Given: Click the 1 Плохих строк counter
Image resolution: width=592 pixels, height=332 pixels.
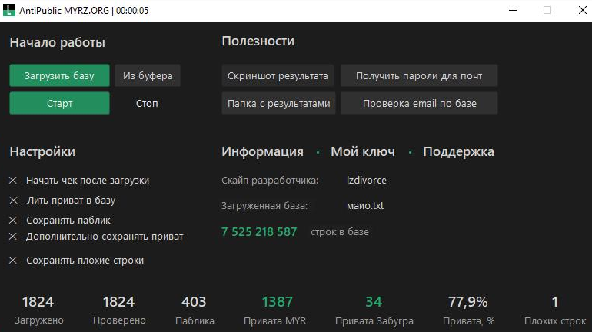Looking at the screenshot, I should click(554, 302).
